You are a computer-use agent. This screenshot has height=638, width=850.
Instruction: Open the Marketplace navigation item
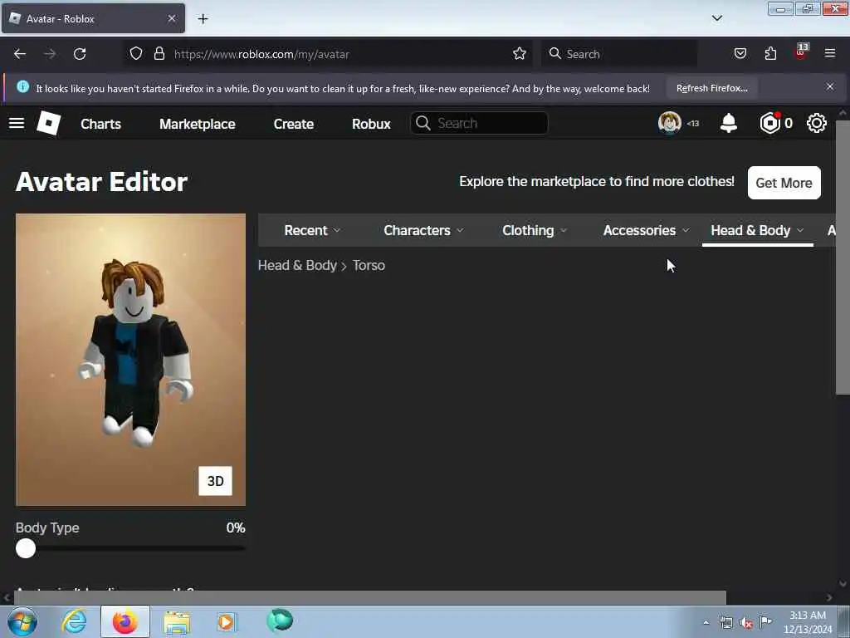coord(198,124)
